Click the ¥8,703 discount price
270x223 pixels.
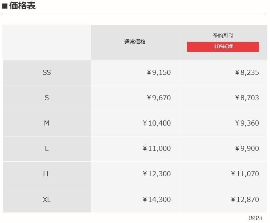[247, 98]
